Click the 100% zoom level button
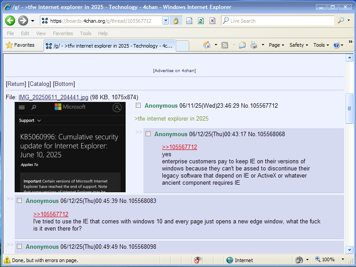The image size is (356, 267). 324,259
